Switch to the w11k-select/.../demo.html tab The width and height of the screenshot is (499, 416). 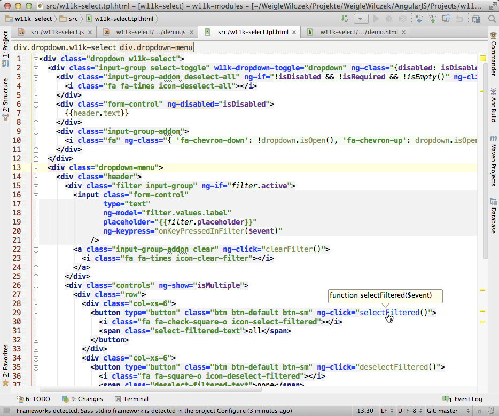pyautogui.click(x=356, y=32)
